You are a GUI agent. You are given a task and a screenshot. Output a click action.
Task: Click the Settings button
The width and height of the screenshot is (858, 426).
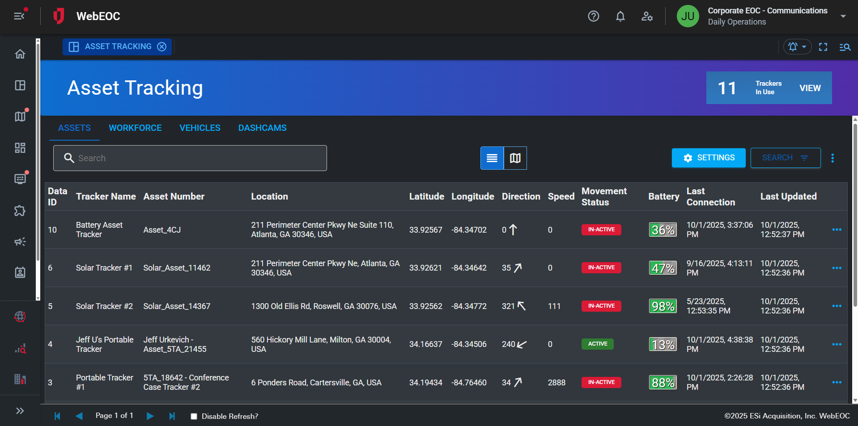(x=708, y=158)
